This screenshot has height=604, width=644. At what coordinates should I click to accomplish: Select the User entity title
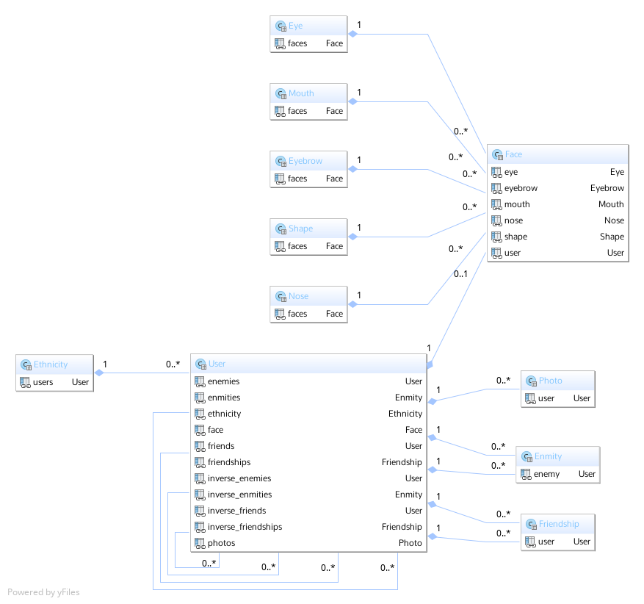click(217, 364)
